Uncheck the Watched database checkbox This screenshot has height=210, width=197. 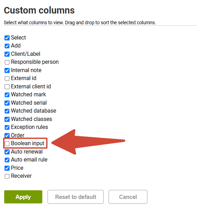click(x=7, y=111)
